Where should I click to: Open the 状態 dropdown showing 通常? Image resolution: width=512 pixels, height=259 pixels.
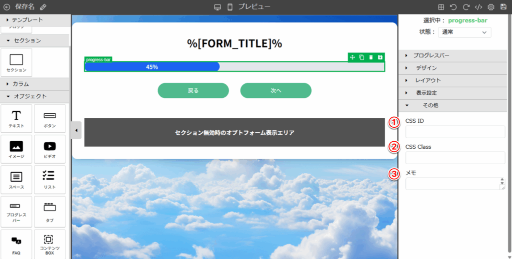click(x=464, y=32)
